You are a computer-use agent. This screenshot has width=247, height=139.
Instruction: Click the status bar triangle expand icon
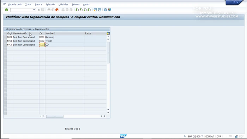coord(185,136)
